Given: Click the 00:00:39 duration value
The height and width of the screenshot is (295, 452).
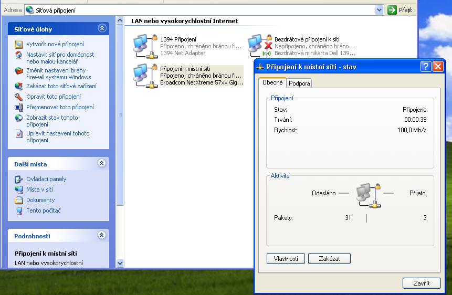Looking at the screenshot, I should point(415,119).
